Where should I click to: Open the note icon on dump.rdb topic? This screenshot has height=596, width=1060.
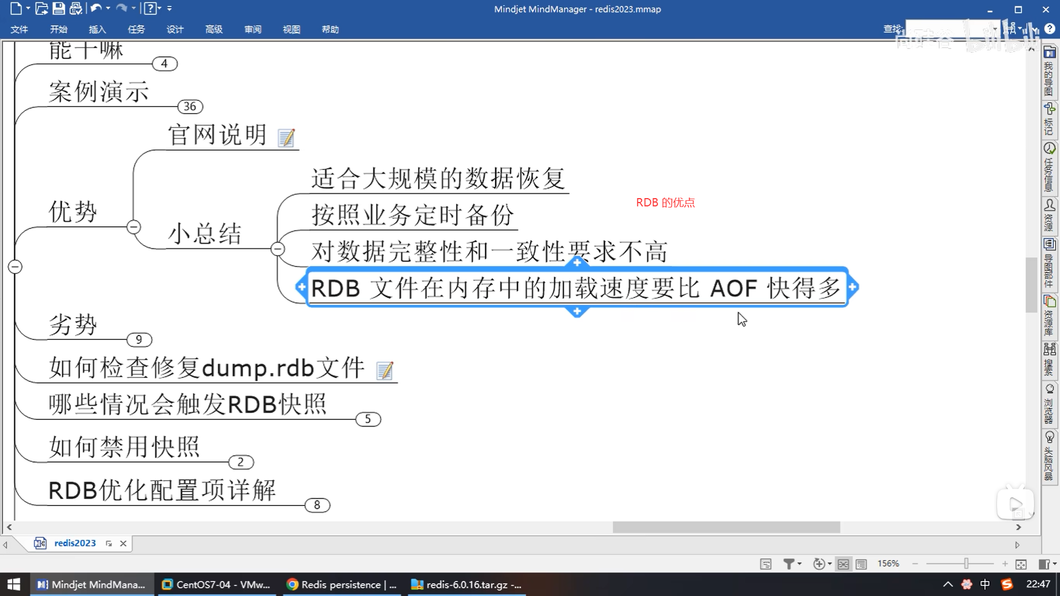[384, 370]
